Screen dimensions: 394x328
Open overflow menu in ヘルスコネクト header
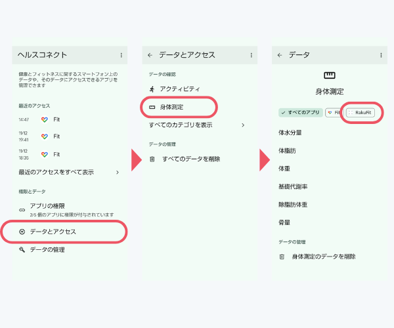point(121,55)
